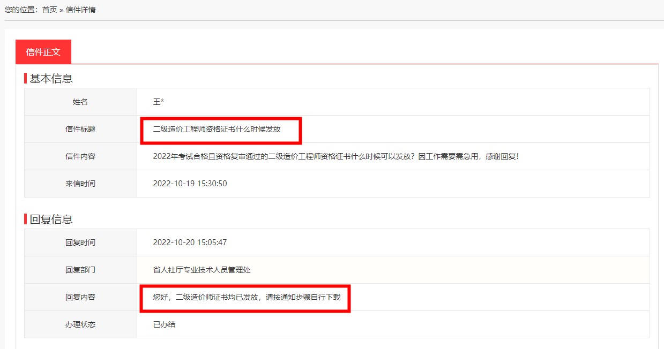Click the 首页 breadcrumb link
Screen dimensions: 664x349
49,10
